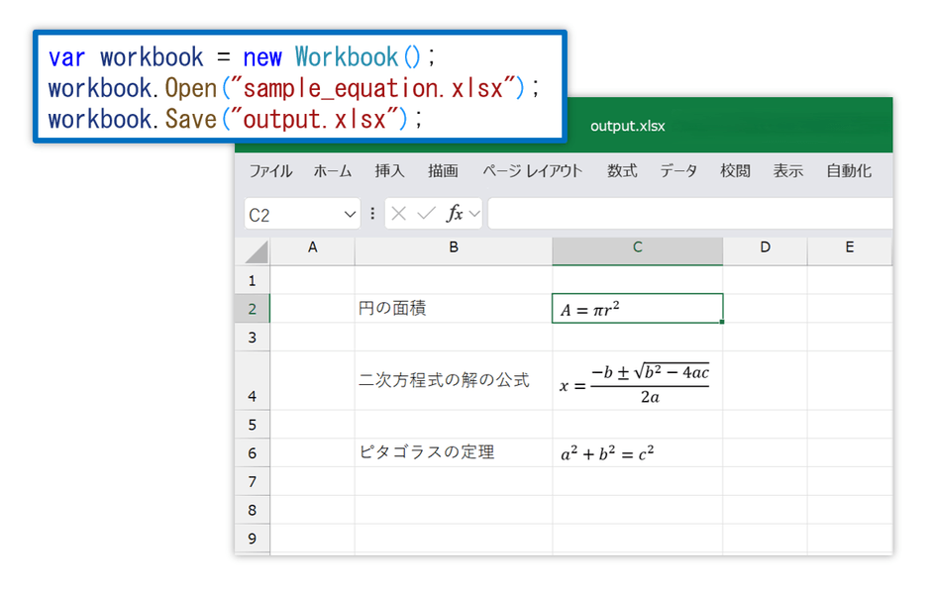Expand the chevron next to fx
This screenshot has height=592, width=931.
(x=474, y=214)
